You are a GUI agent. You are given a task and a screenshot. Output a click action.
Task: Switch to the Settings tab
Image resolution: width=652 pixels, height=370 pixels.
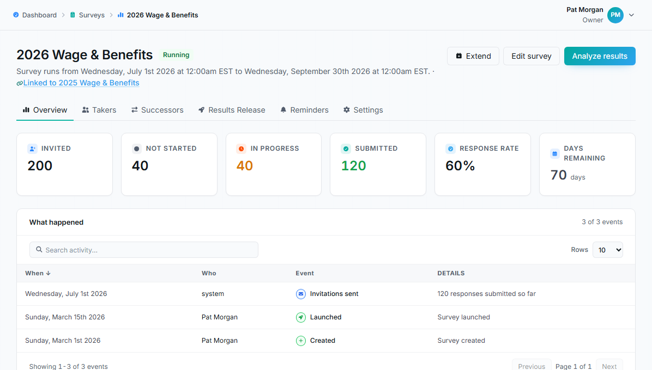pyautogui.click(x=363, y=110)
